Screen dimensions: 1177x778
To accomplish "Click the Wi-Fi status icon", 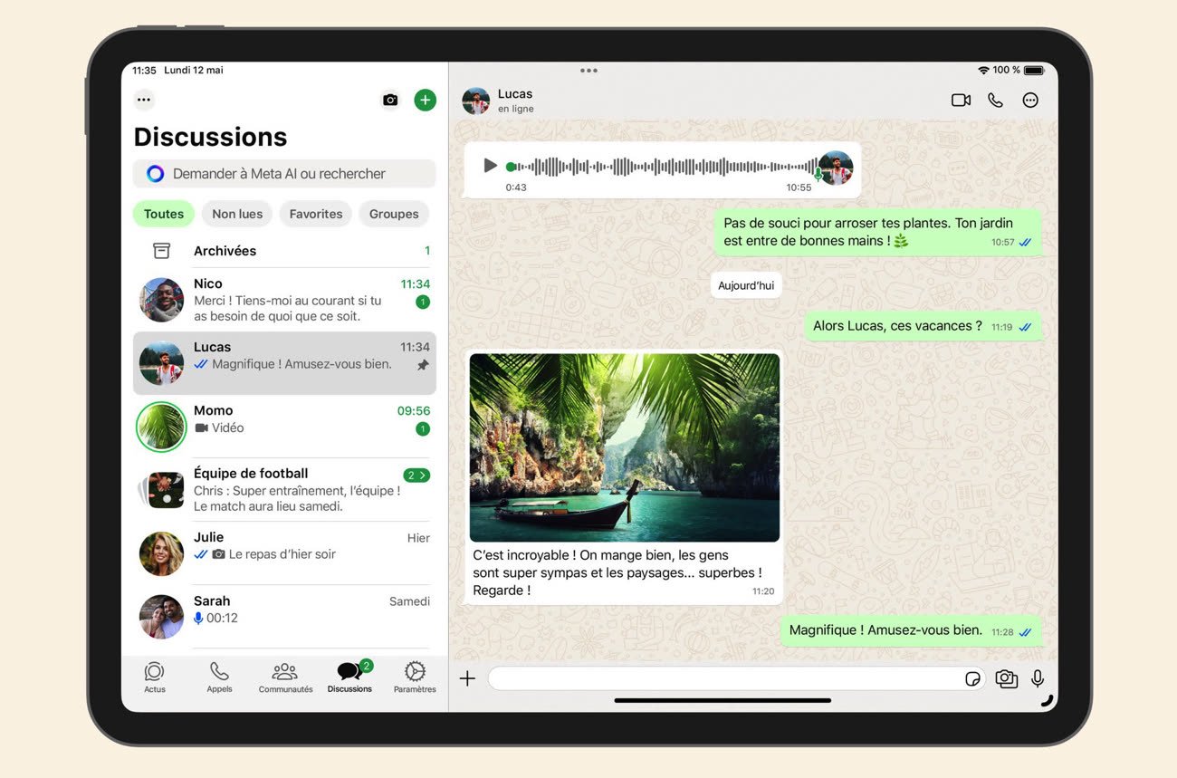I will [983, 70].
